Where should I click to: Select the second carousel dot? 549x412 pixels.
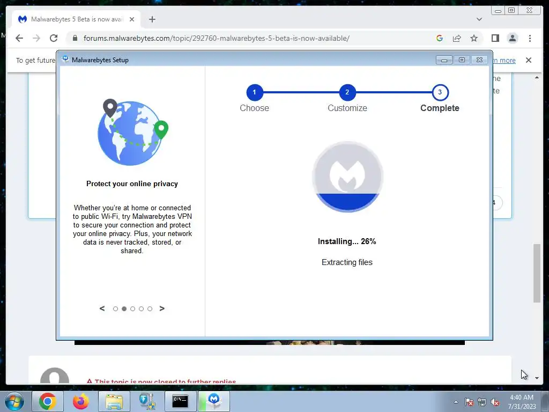coord(124,308)
